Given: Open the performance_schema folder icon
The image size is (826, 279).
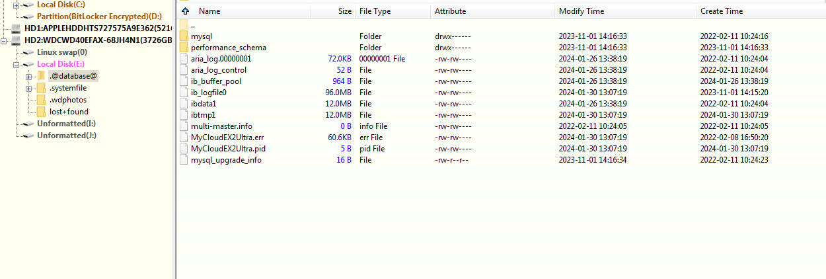Looking at the screenshot, I should pyautogui.click(x=184, y=48).
